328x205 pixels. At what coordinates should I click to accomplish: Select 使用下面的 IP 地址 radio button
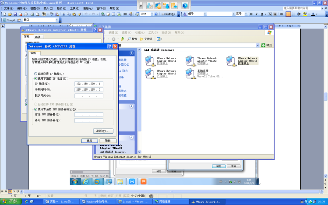pyautogui.click(x=35, y=79)
